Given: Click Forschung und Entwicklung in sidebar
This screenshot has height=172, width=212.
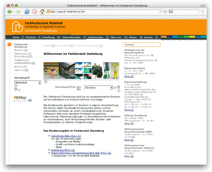Looking at the screenshot, I should (x=23, y=55).
